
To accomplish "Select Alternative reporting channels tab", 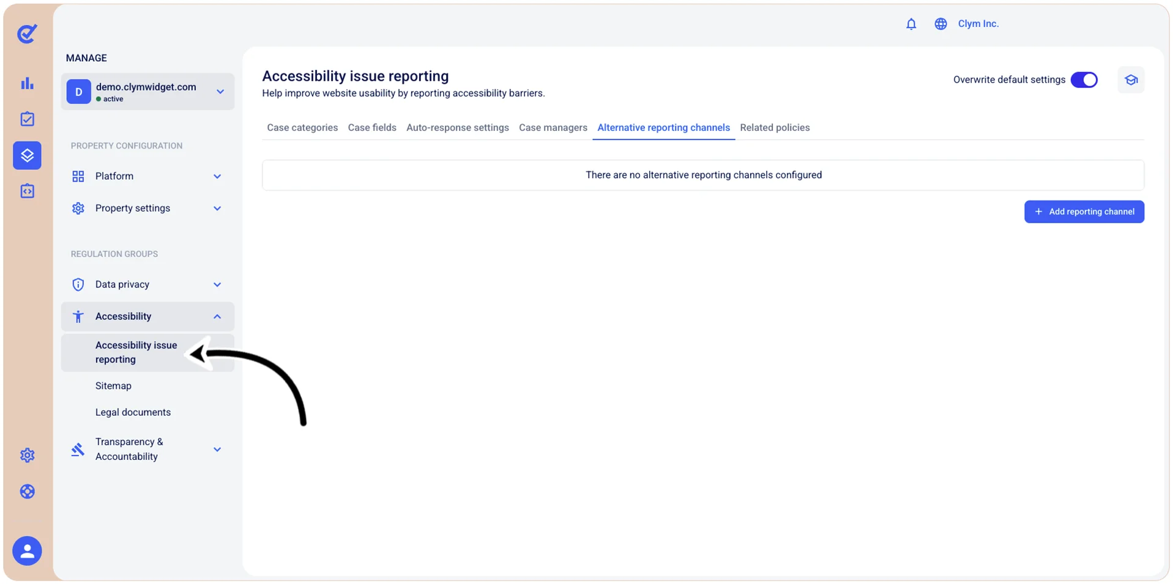I will click(664, 128).
